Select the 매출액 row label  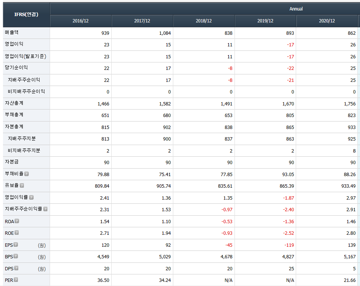click(12, 33)
